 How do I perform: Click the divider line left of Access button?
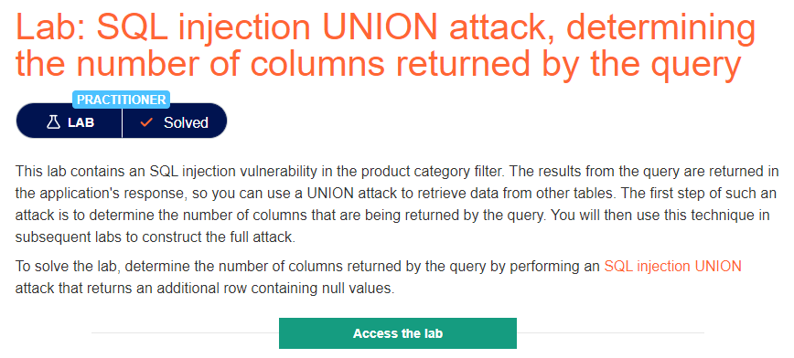coord(185,332)
